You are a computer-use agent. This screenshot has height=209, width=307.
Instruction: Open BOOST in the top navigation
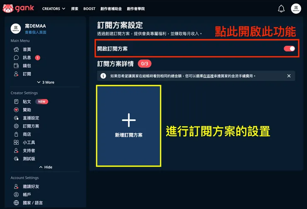[89, 9]
